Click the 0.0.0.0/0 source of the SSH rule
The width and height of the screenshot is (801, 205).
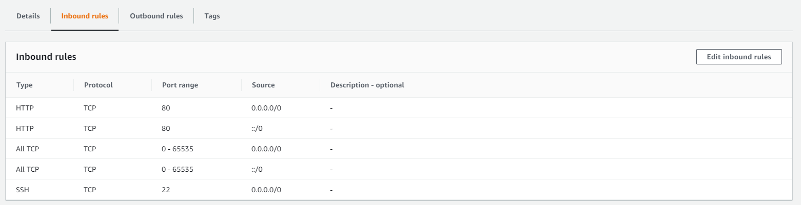pos(266,190)
